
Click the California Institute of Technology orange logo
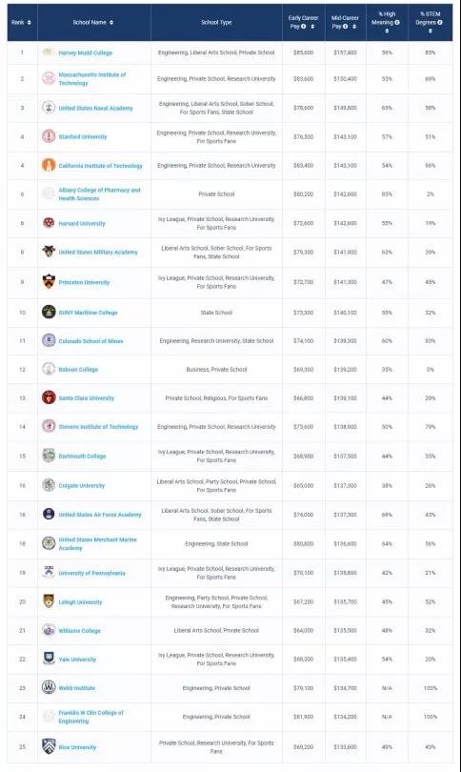tap(49, 165)
